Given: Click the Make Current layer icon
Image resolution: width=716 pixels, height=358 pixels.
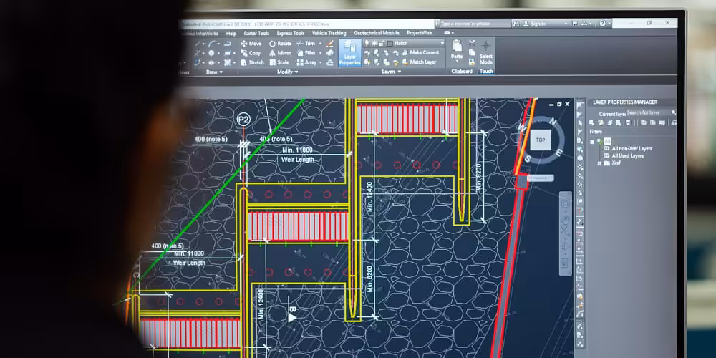Looking at the screenshot, I should [405, 52].
